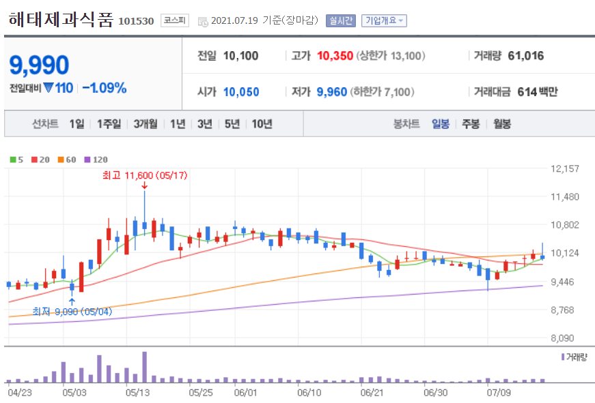The height and width of the screenshot is (403, 595).
Task: Click the purple 120-day average legend swatch
Action: (x=87, y=160)
